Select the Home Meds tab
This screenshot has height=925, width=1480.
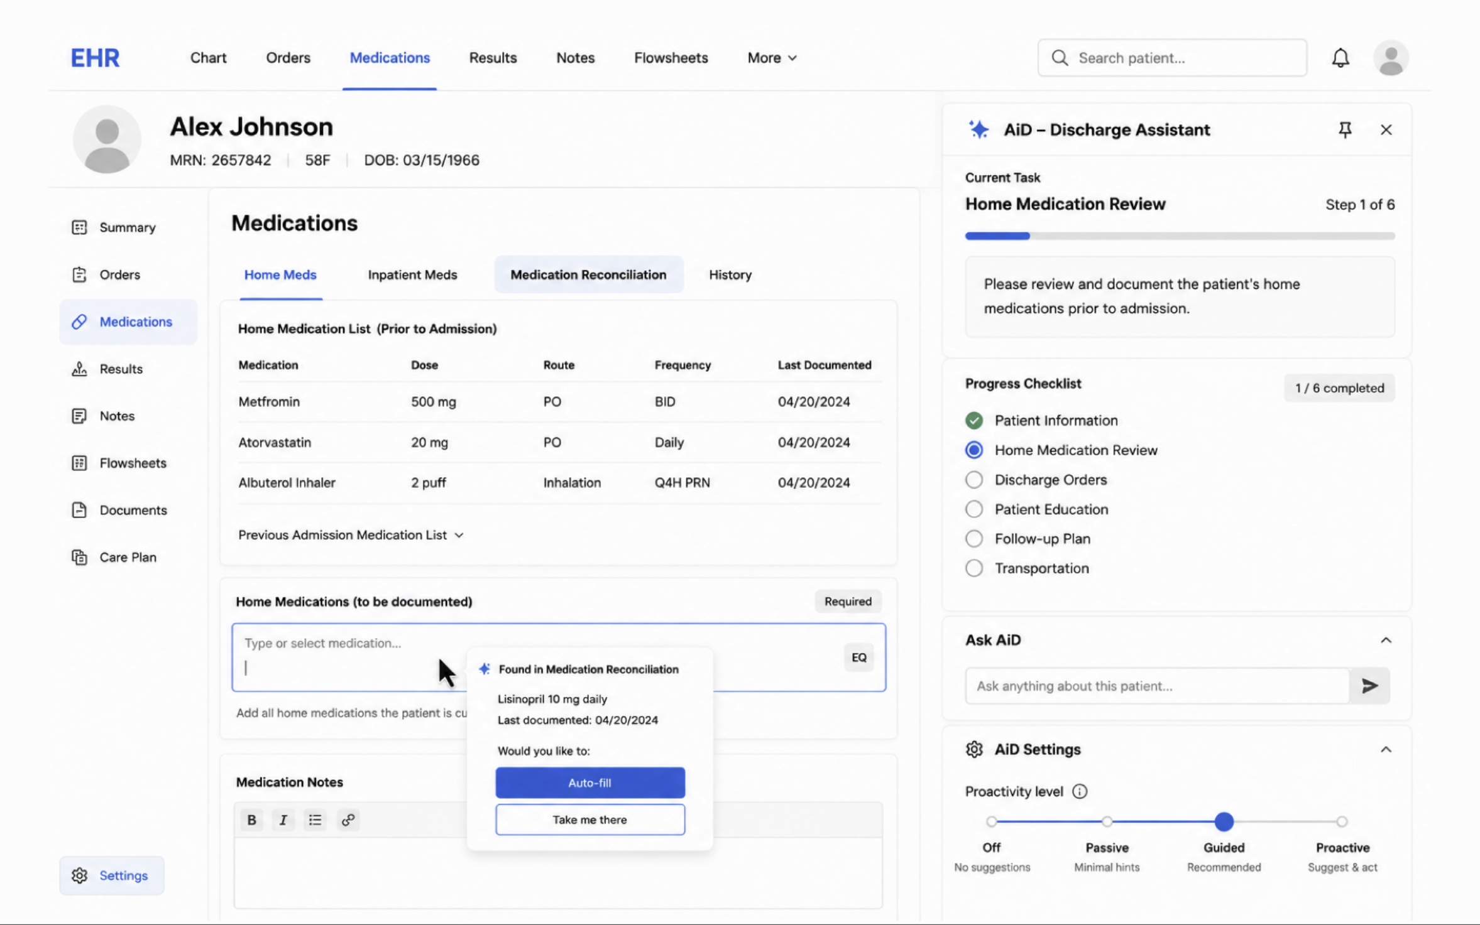coord(280,274)
